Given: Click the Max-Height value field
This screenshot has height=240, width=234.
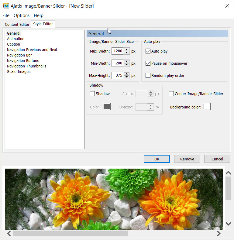Looking at the screenshot, I should (118, 75).
